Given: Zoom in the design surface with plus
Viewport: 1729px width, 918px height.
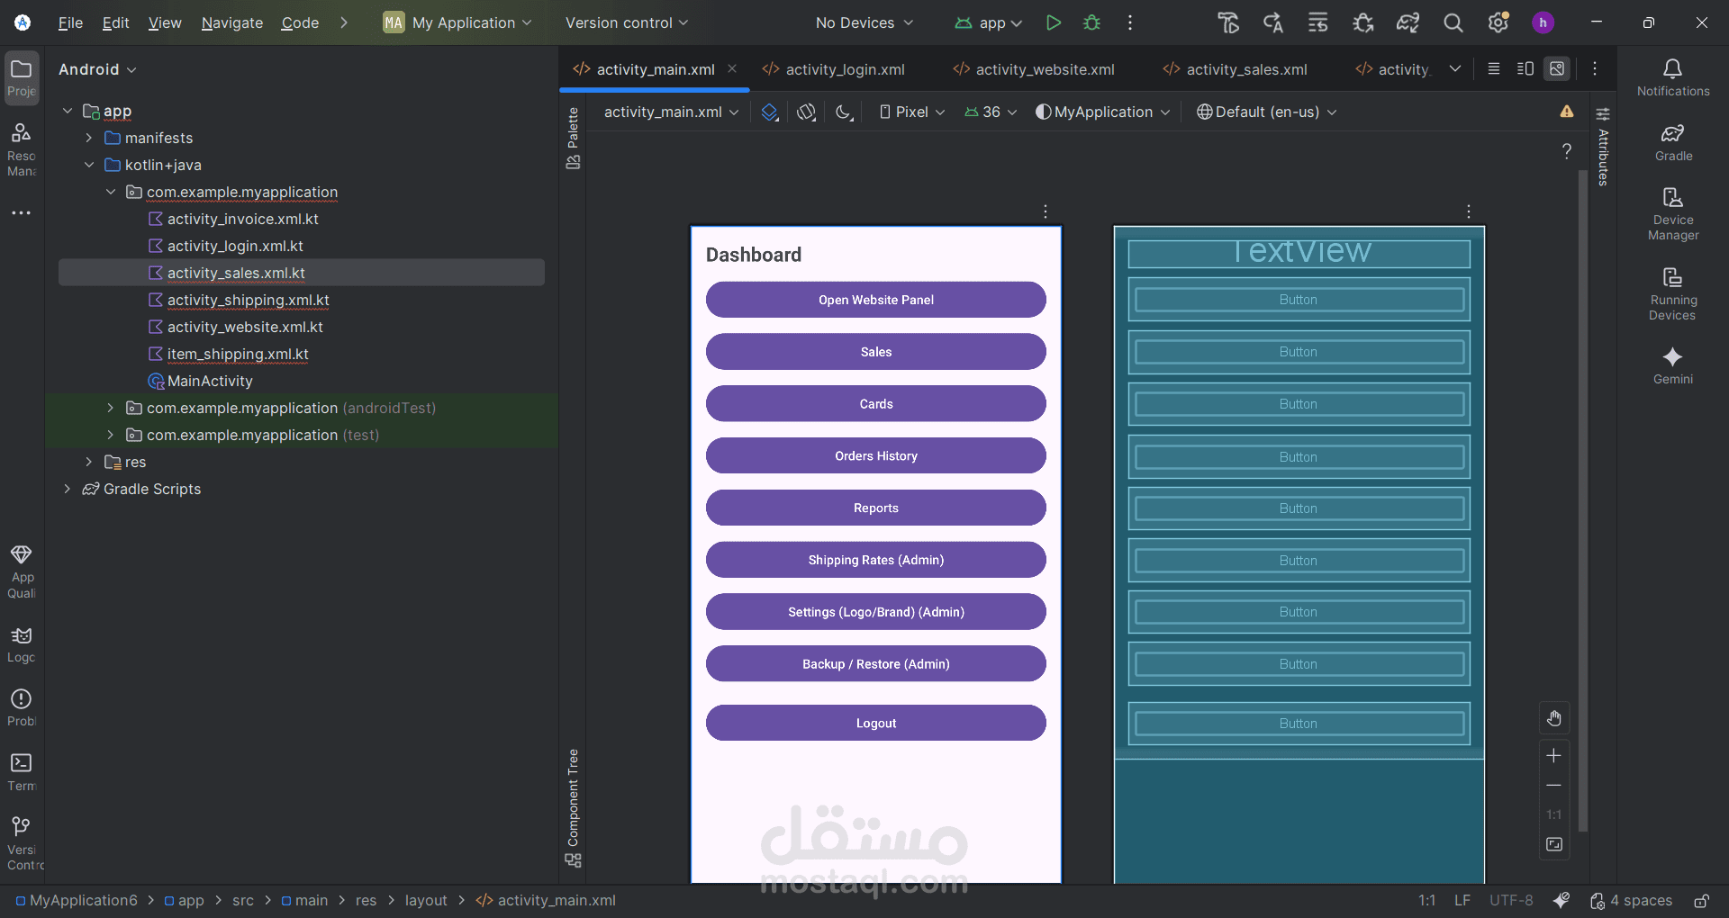Looking at the screenshot, I should tap(1553, 756).
